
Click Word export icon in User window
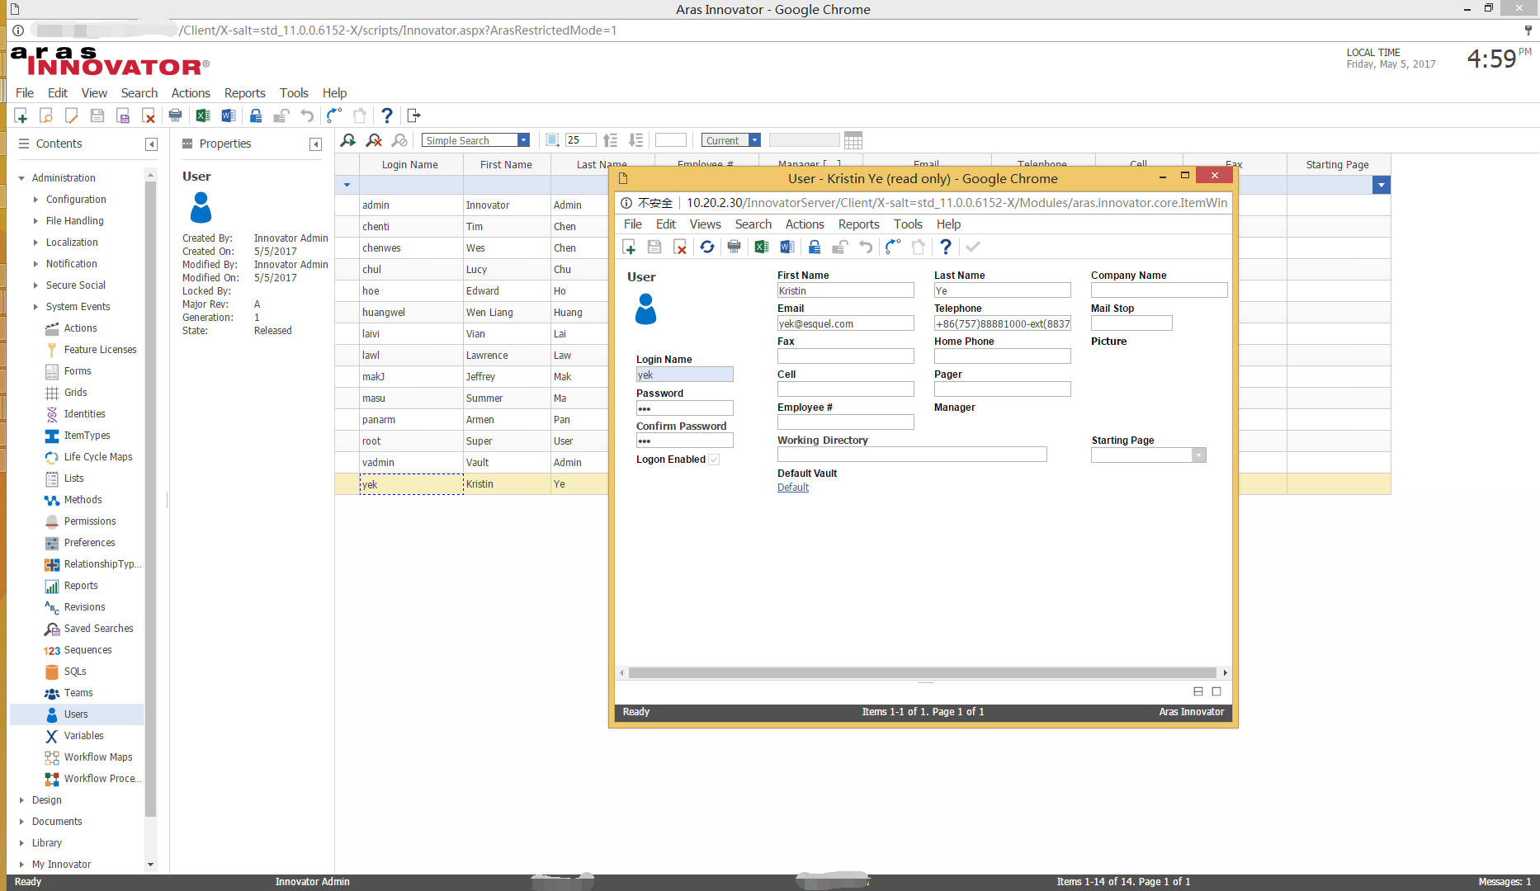click(787, 247)
